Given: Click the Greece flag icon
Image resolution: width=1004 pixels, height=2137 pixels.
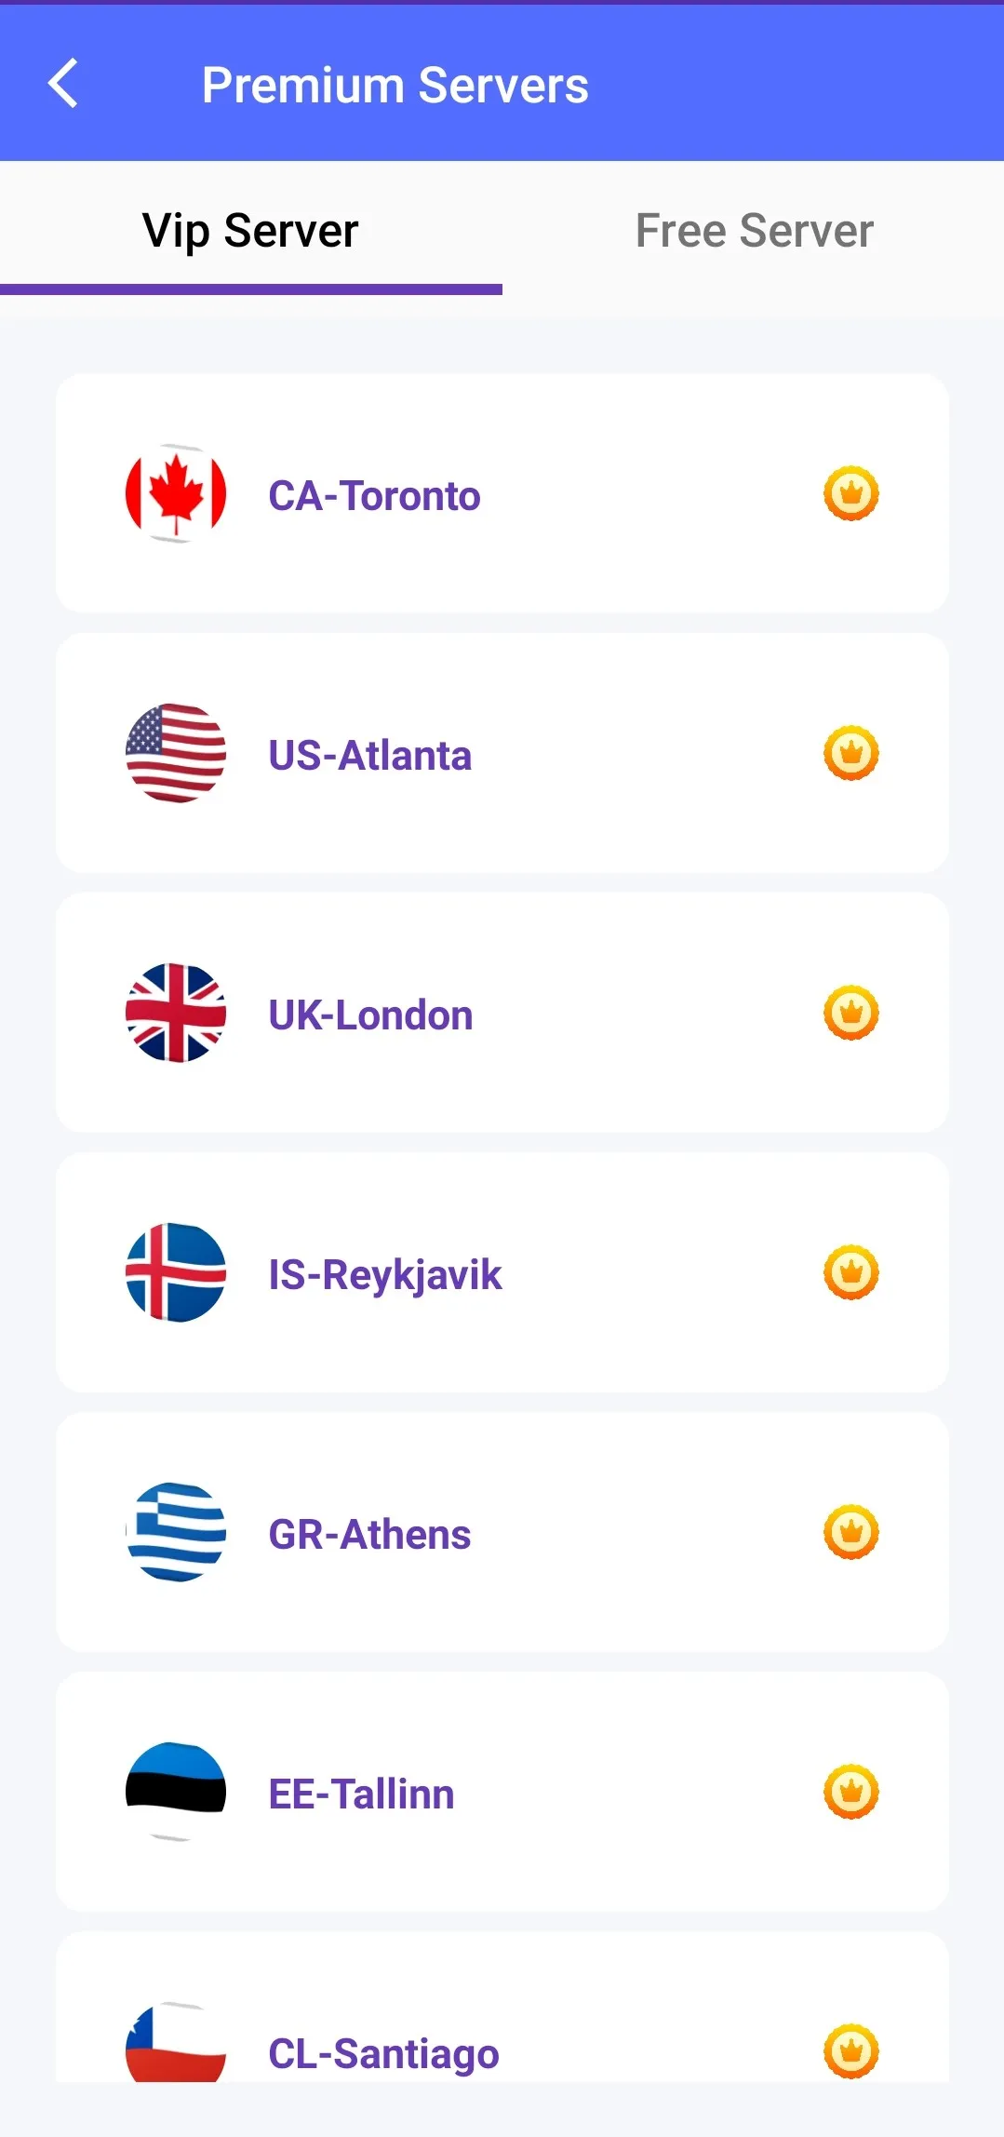Looking at the screenshot, I should click(176, 1532).
